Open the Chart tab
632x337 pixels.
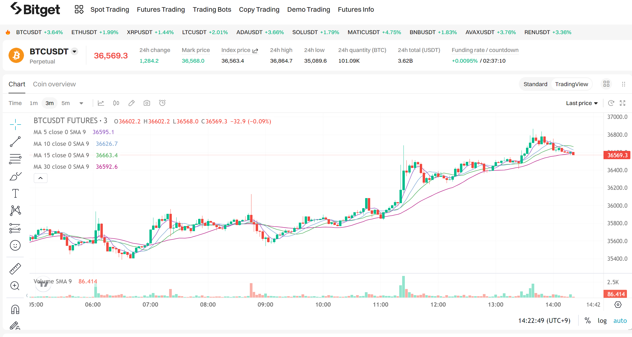(17, 84)
